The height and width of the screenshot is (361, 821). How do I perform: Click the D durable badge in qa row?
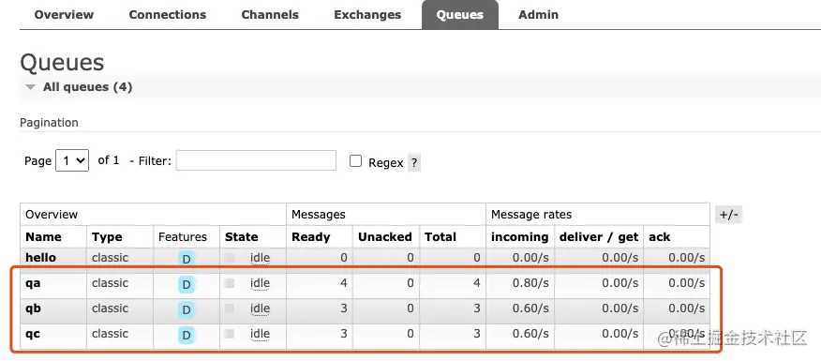(x=186, y=284)
